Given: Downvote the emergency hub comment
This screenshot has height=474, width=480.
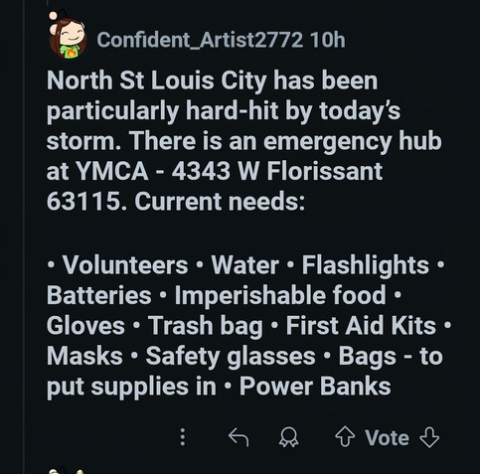Looking at the screenshot, I should (429, 437).
